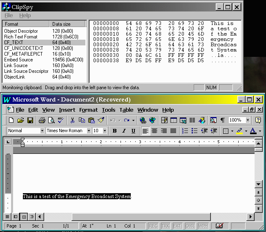Click the Insert Hyperlink globe icon
The height and width of the screenshot is (232, 266).
143,120
